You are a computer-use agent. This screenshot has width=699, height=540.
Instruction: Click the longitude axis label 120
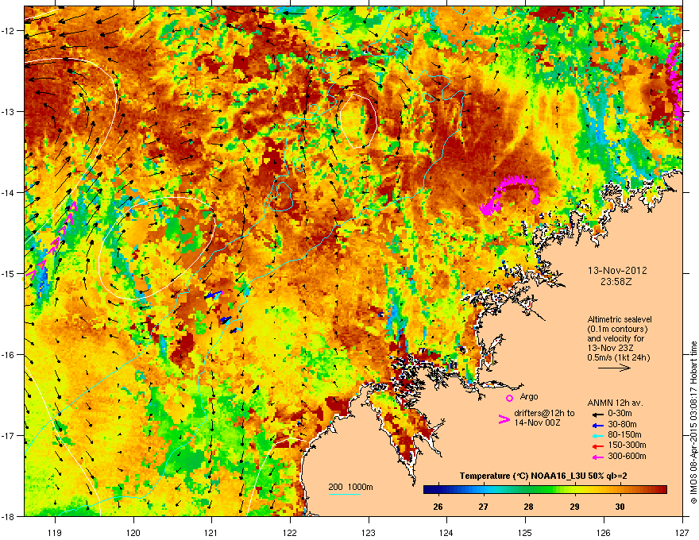[133, 532]
